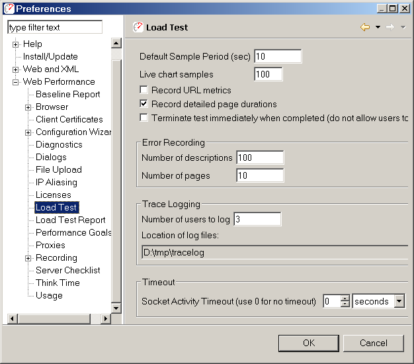Click the back navigation arrow icon

(x=365, y=27)
